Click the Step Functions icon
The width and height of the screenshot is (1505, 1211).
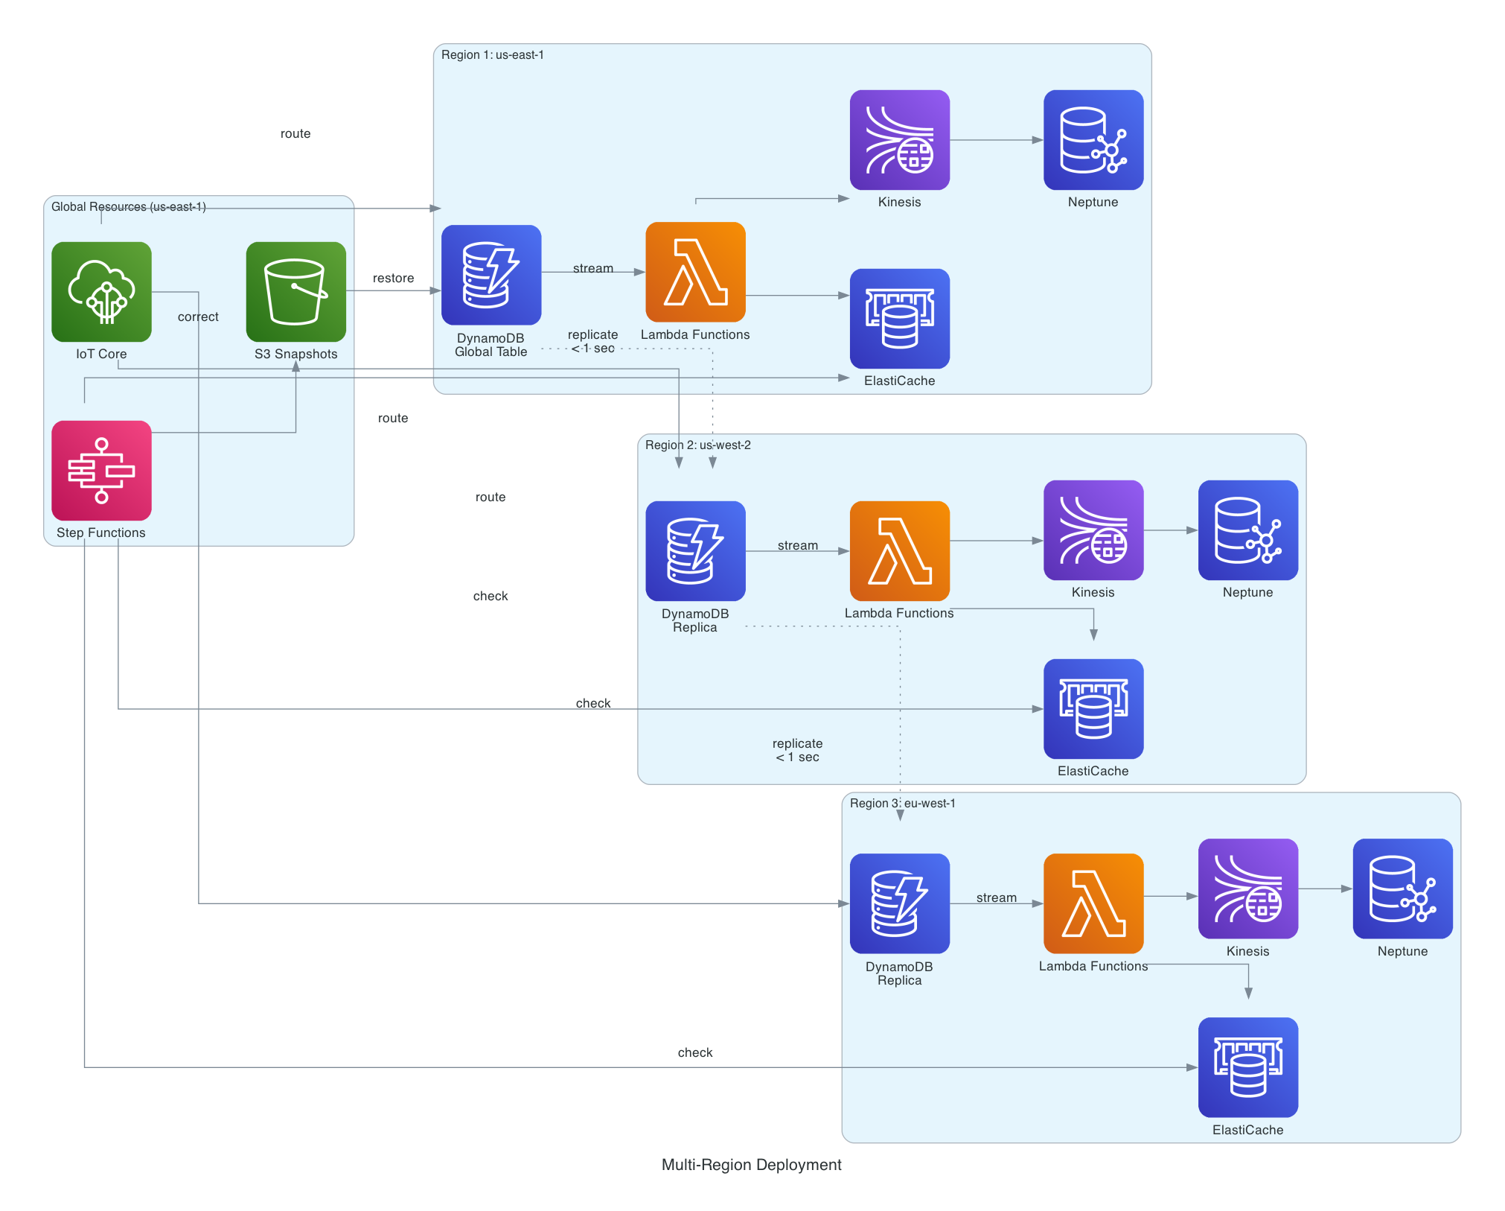click(101, 470)
